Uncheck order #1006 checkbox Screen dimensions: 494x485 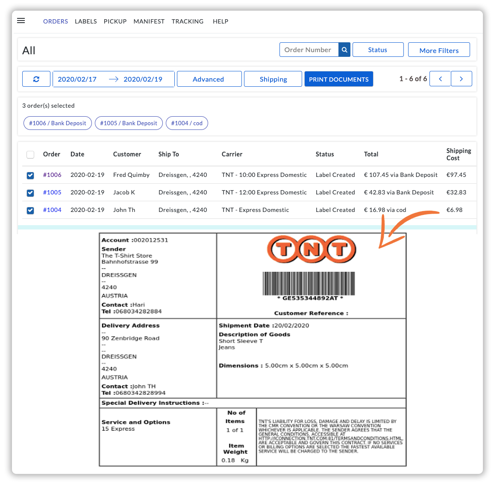[x=30, y=176]
